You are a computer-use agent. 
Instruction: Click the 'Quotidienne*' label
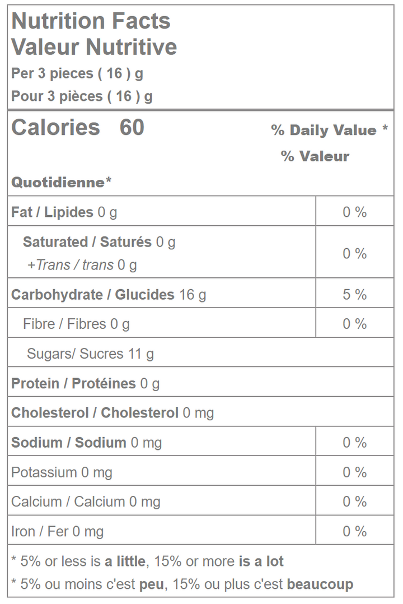[x=62, y=182]
